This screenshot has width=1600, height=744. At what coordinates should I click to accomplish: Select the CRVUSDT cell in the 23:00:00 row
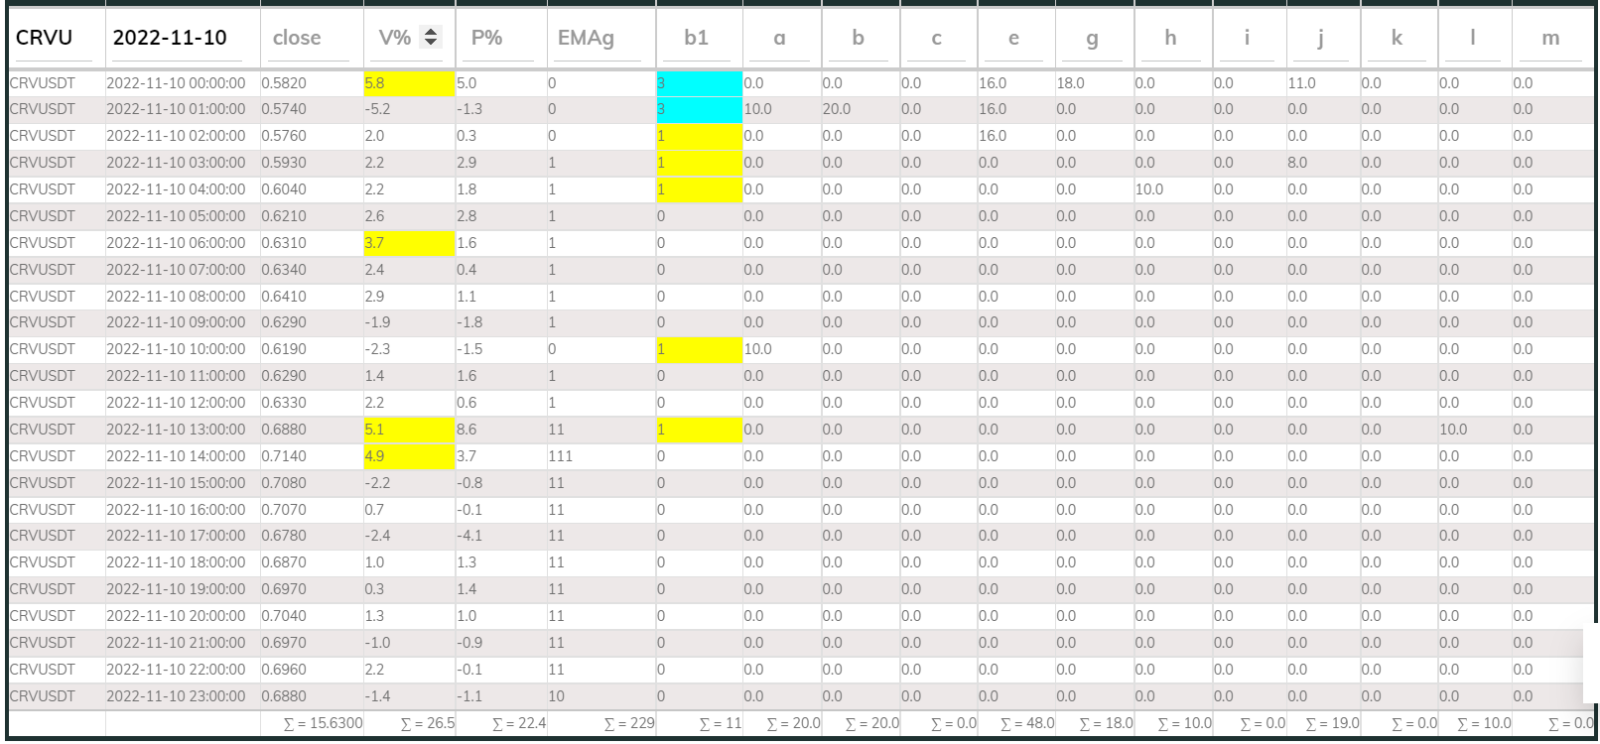(43, 696)
